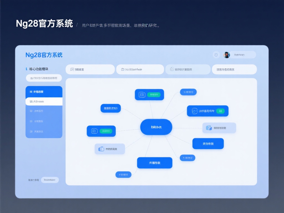The height and width of the screenshot is (213, 284).
Task: Open the circular clock button near the user avatar
Action: pos(216,55)
